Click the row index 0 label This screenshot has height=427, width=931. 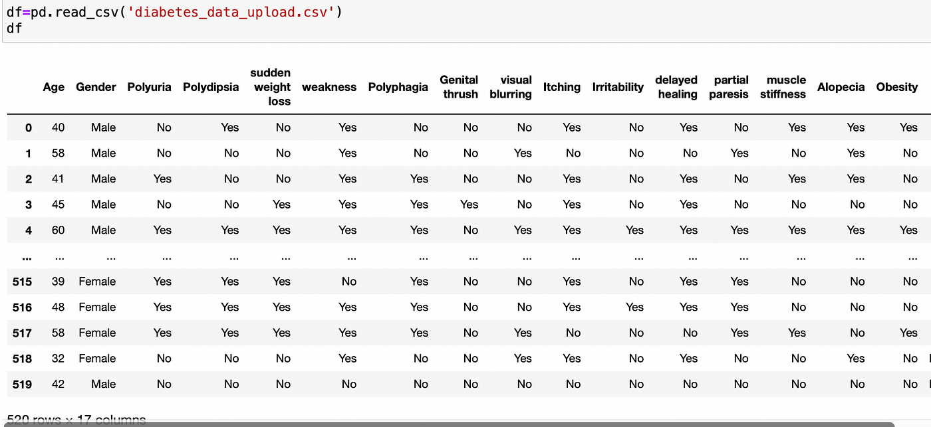tap(28, 128)
